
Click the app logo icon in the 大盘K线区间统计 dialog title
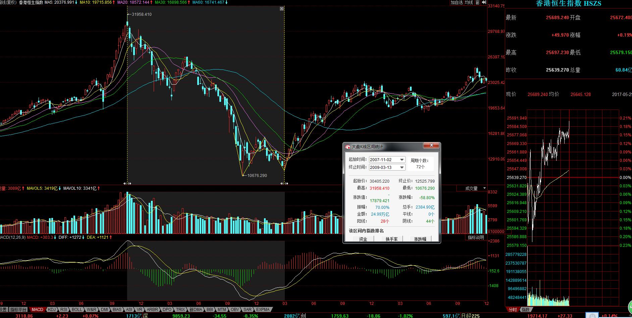click(x=348, y=147)
